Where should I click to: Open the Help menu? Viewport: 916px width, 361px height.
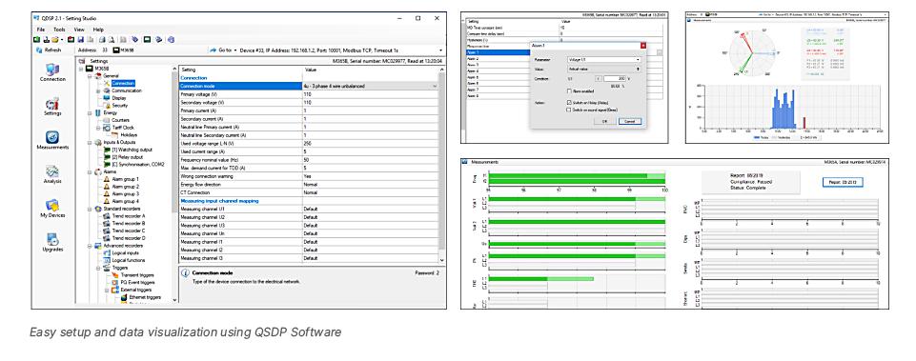pyautogui.click(x=98, y=30)
